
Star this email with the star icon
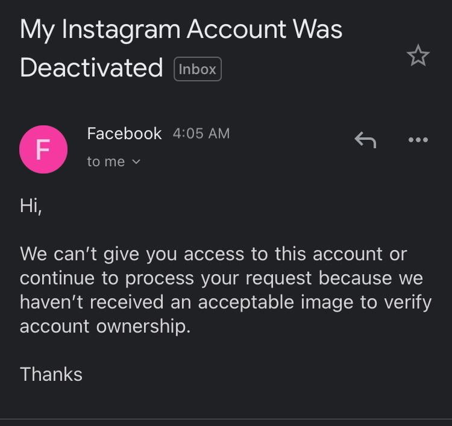tap(418, 55)
